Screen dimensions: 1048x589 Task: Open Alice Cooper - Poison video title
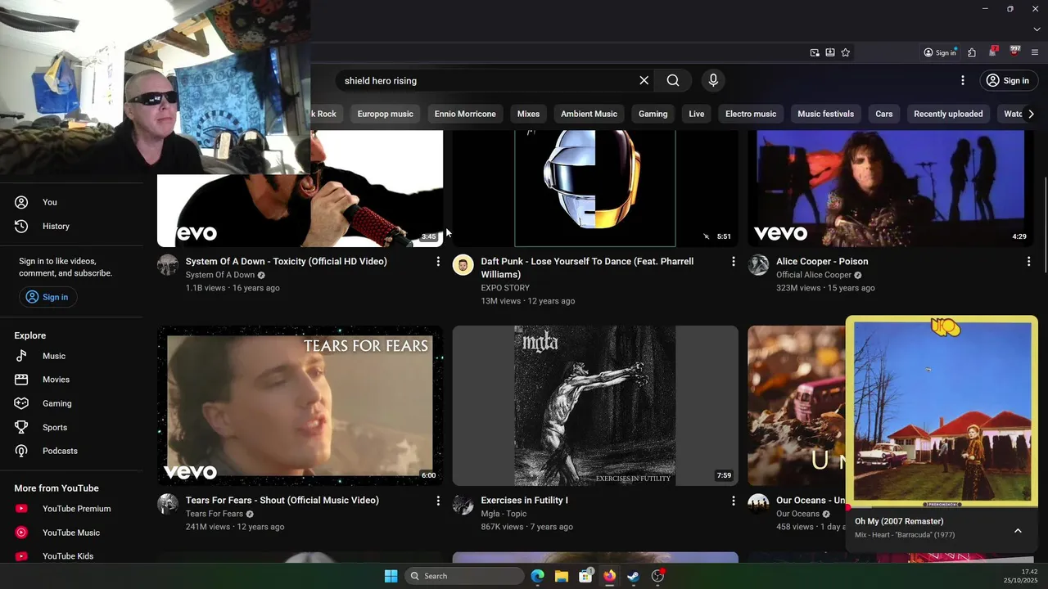822,262
